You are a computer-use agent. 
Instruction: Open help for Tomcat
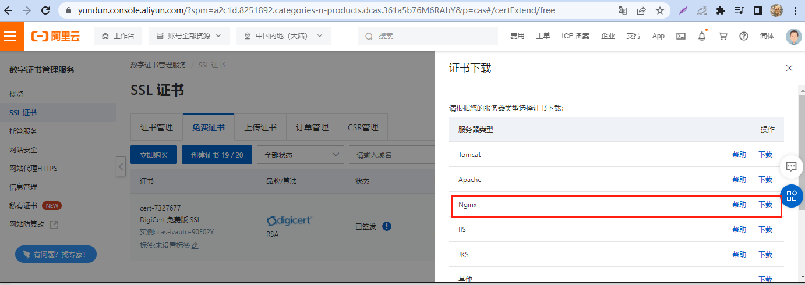(x=739, y=155)
